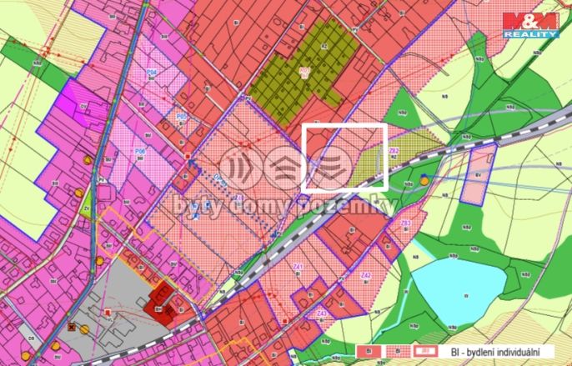Screen dimensions: 572x366
Task: Click the OV label in the purple parcel
Action: [x=82, y=106]
